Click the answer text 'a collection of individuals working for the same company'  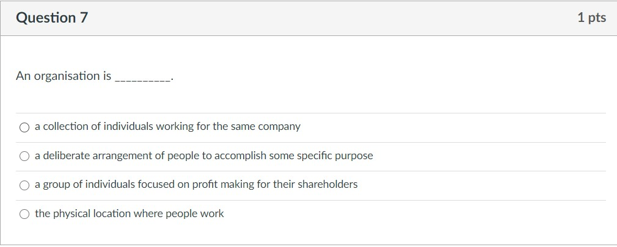167,127
